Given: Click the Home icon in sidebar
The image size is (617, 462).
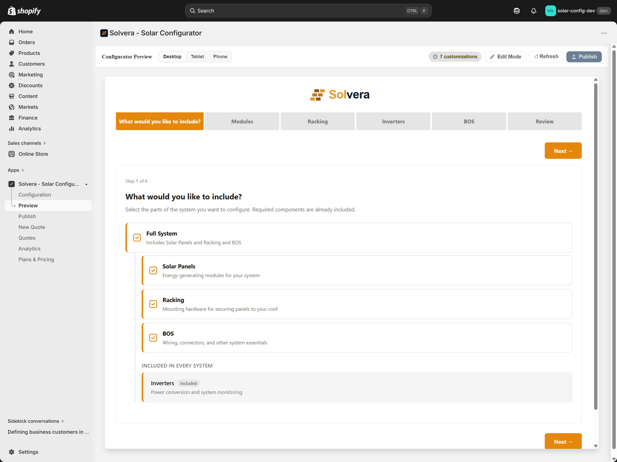Looking at the screenshot, I should [12, 32].
